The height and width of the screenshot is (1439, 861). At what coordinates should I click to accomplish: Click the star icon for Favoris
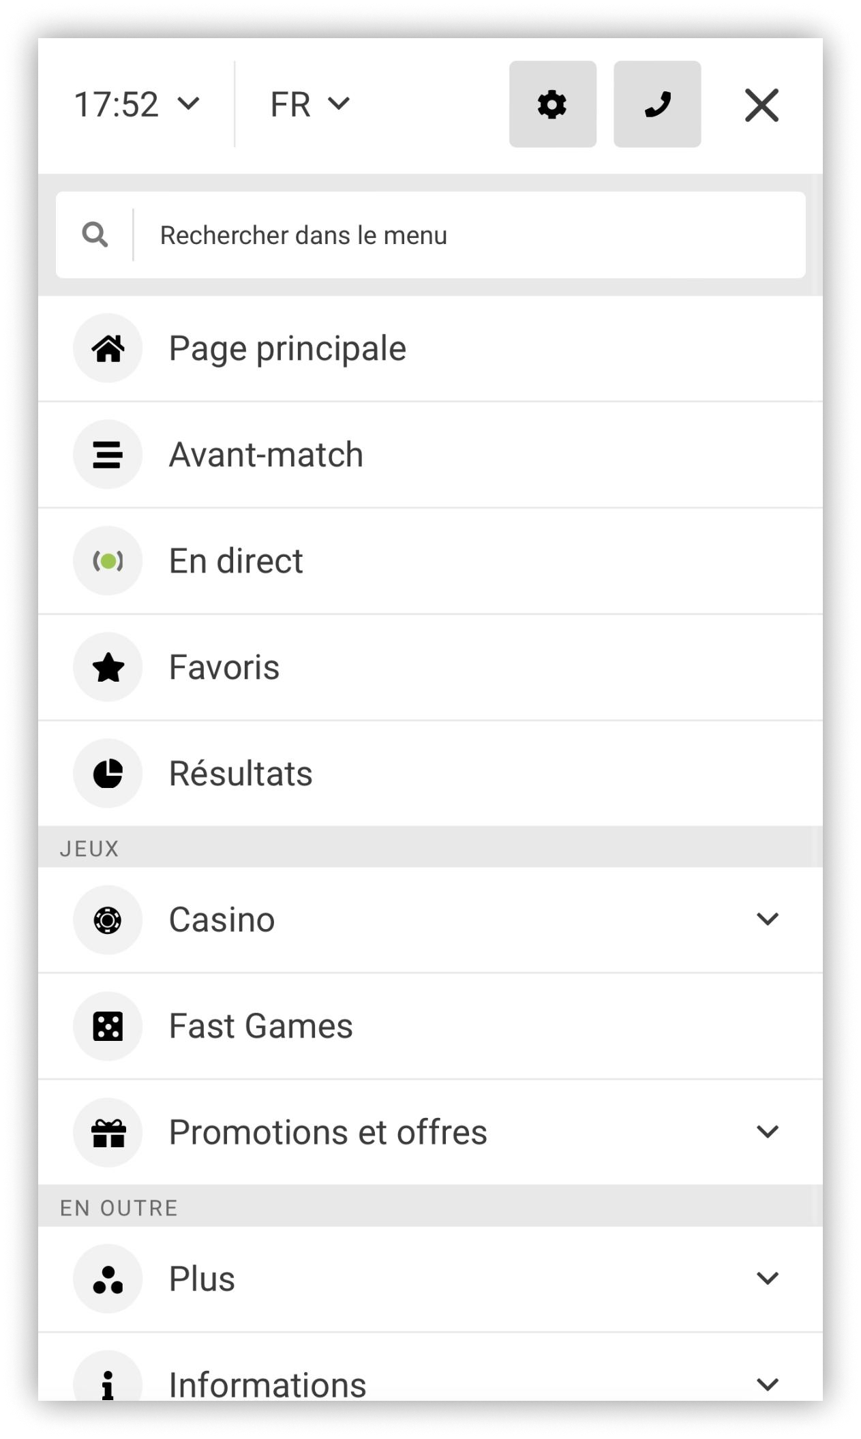(108, 667)
